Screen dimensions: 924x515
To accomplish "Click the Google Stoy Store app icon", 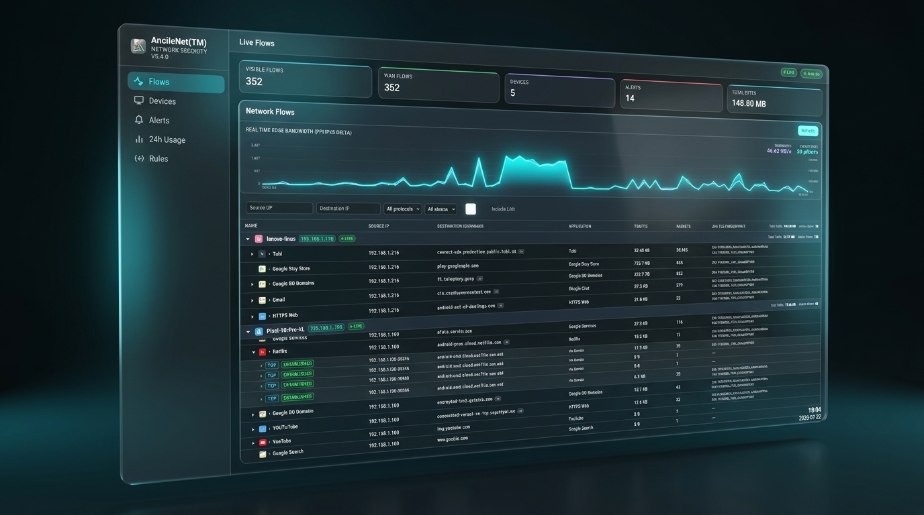I will pyautogui.click(x=263, y=269).
